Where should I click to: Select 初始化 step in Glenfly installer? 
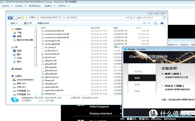138,72
